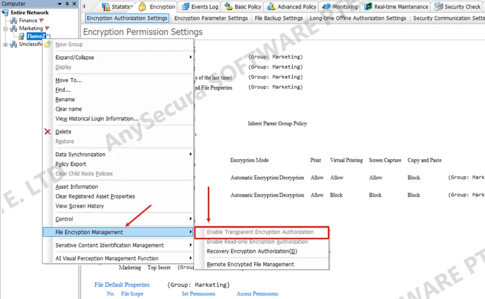Viewport: 485px width, 299px height.
Task: Click the Monitoring tab icon
Action: click(326, 7)
